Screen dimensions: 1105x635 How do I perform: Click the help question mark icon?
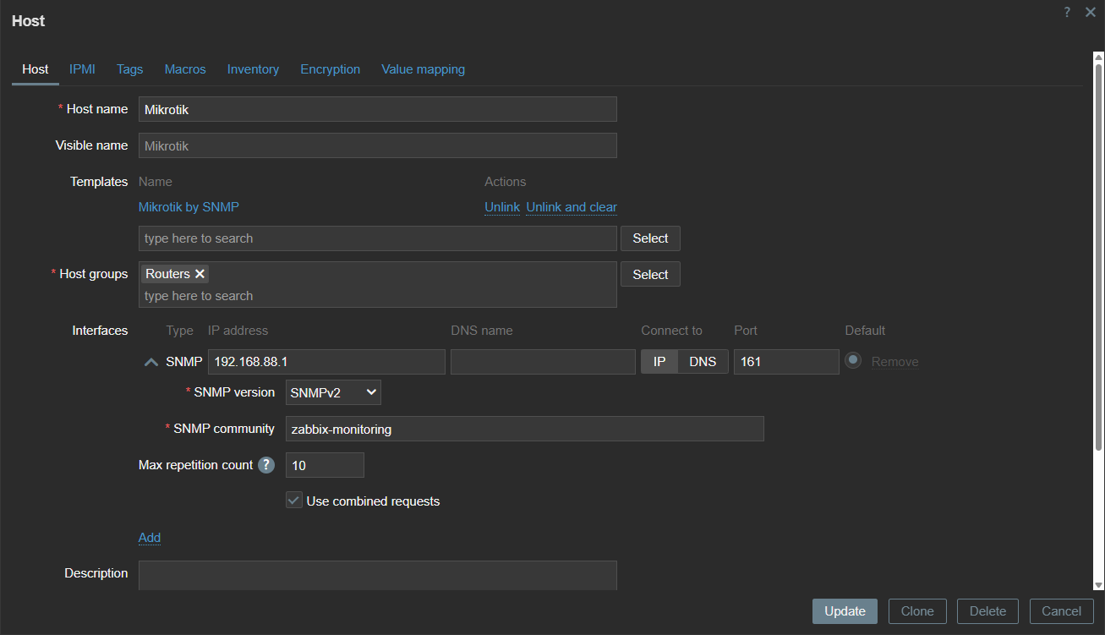coord(1067,12)
